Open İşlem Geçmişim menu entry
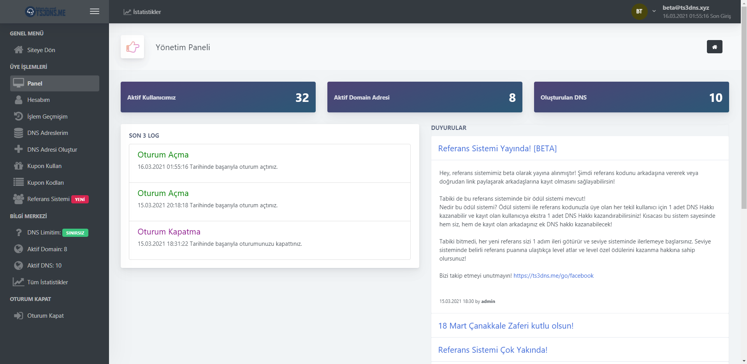The width and height of the screenshot is (747, 364). tap(54, 116)
